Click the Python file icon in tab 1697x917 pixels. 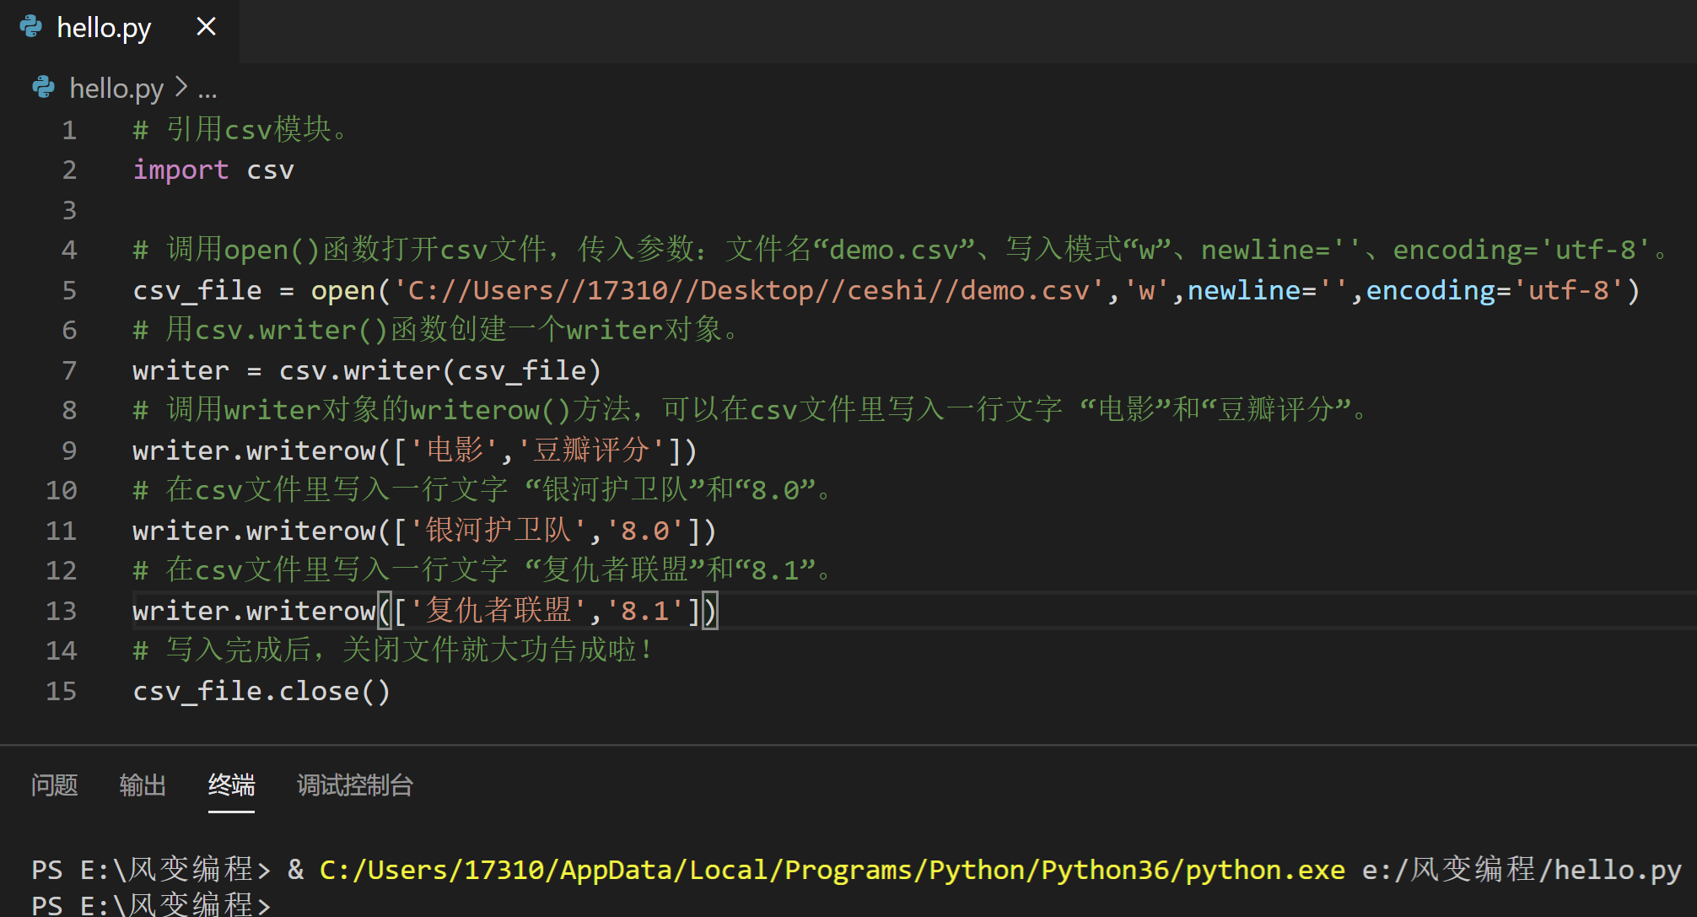pos(30,27)
